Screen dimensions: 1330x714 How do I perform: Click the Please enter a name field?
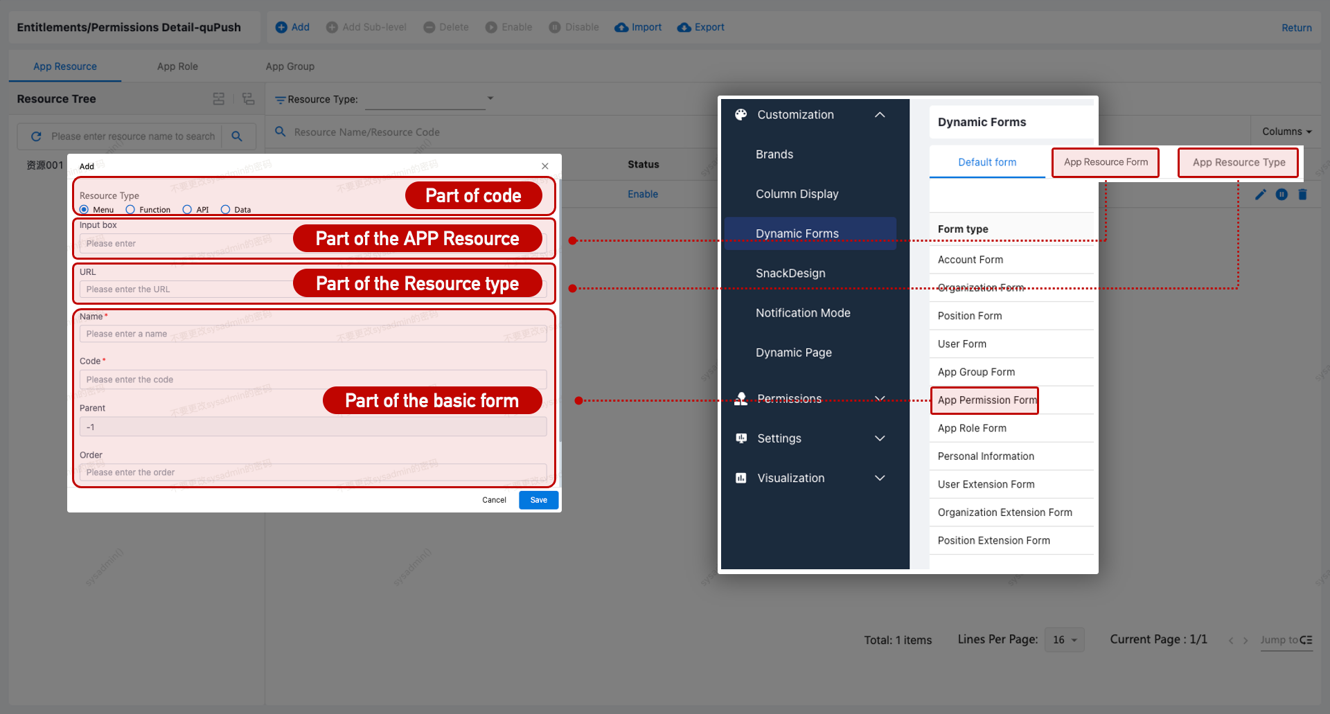coord(313,333)
